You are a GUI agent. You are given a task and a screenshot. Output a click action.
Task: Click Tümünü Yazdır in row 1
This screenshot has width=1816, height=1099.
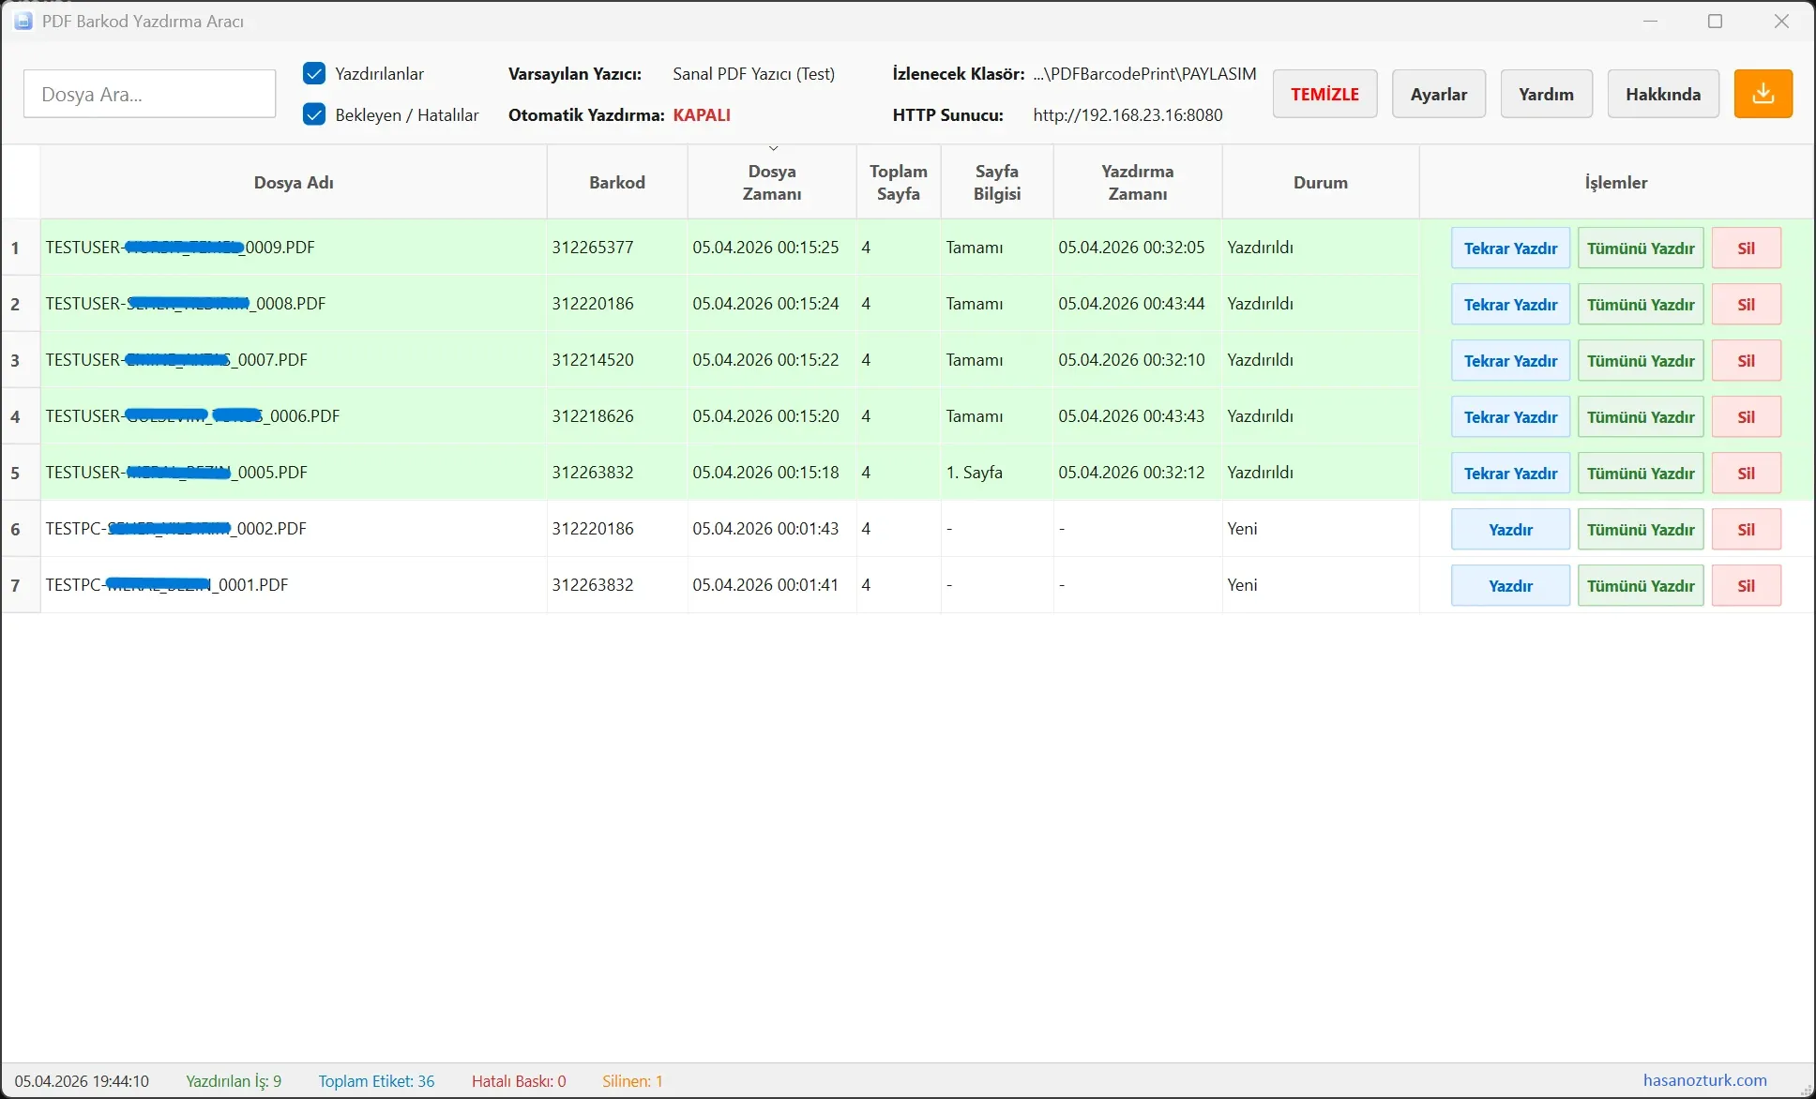tap(1641, 248)
